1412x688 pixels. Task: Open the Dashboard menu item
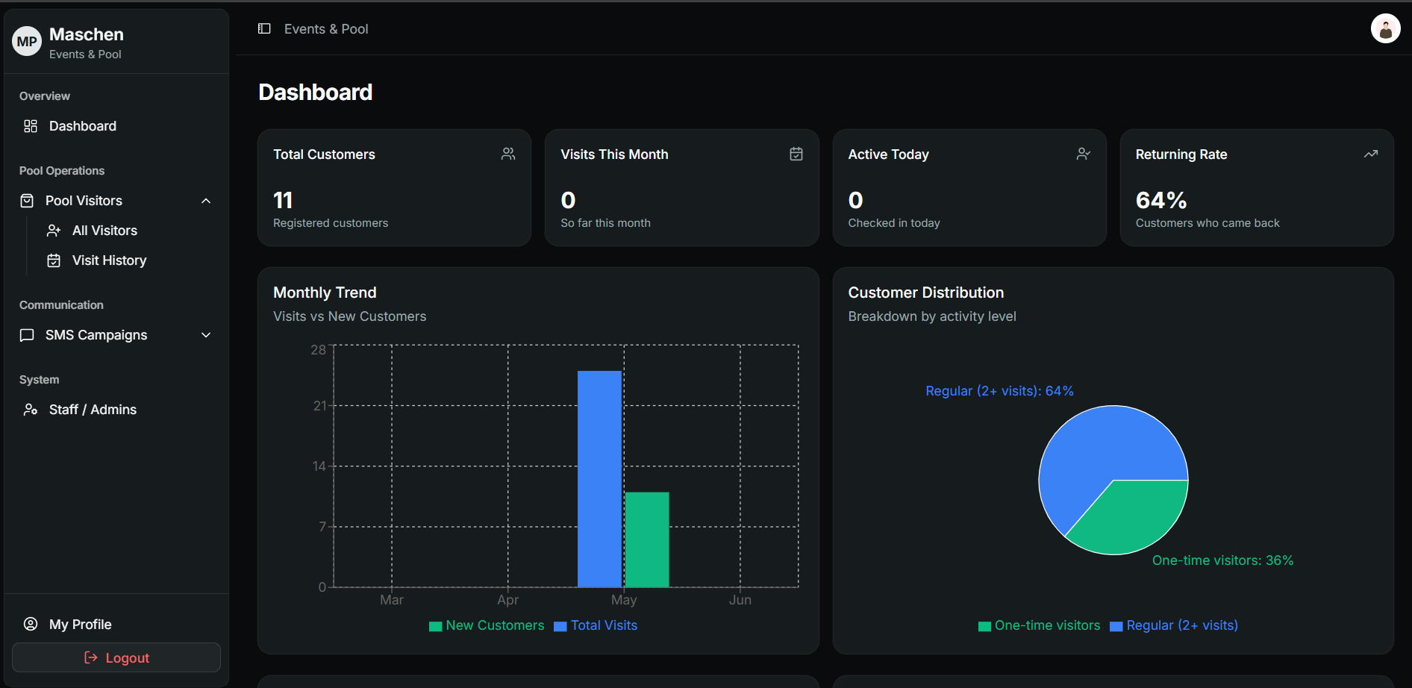coord(116,126)
